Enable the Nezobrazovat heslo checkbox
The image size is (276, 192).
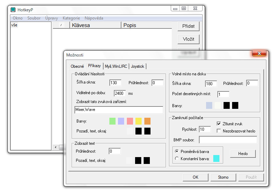tap(219, 131)
